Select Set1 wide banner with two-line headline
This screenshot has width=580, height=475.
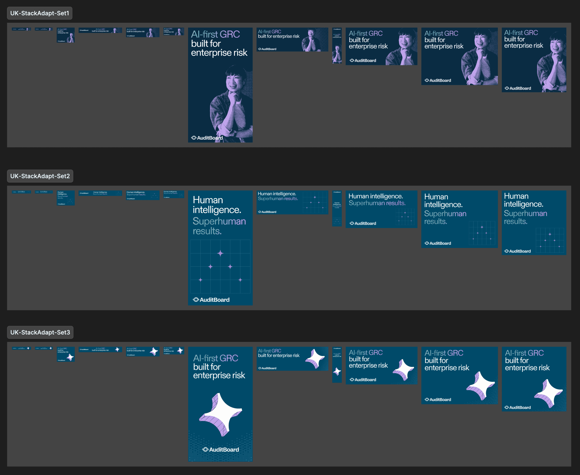(x=292, y=39)
